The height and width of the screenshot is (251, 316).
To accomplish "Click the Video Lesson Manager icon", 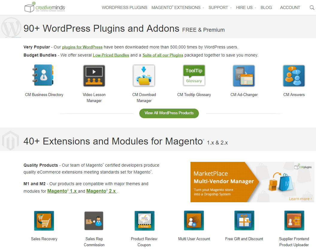I will 94,76.
